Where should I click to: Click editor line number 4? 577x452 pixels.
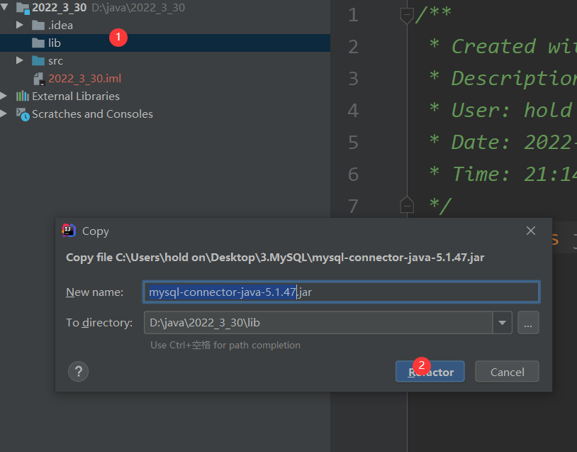coord(353,111)
